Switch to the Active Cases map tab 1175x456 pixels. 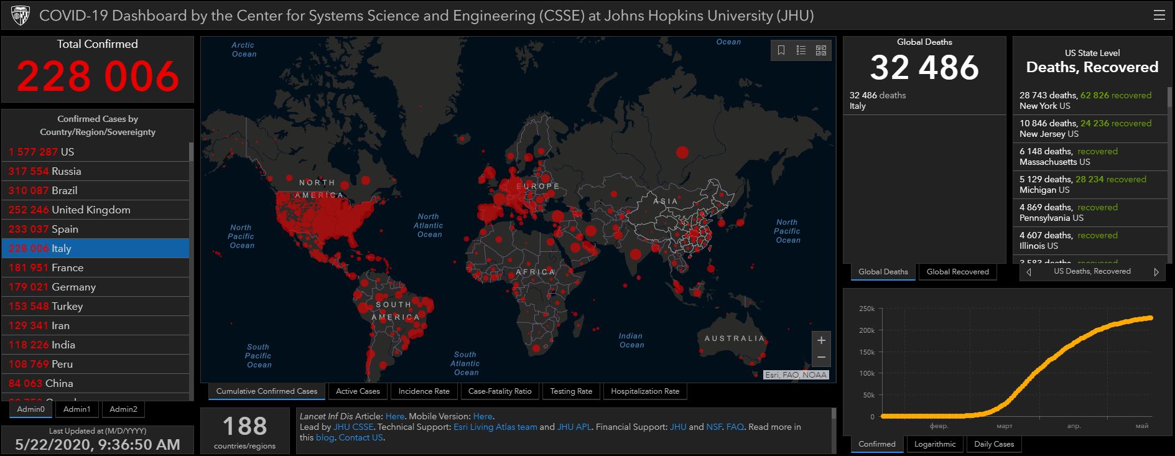tap(358, 391)
